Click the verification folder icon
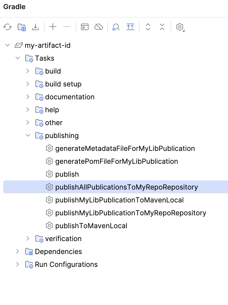228x305 pixels. point(39,239)
